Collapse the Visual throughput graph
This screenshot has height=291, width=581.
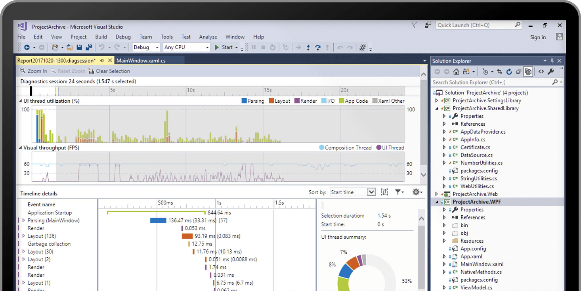tap(20, 148)
